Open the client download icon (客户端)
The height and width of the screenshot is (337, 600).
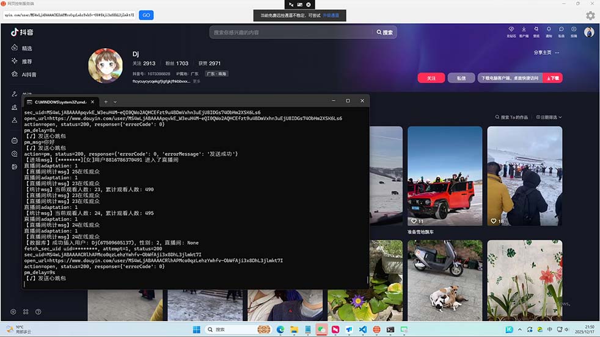pos(524,30)
